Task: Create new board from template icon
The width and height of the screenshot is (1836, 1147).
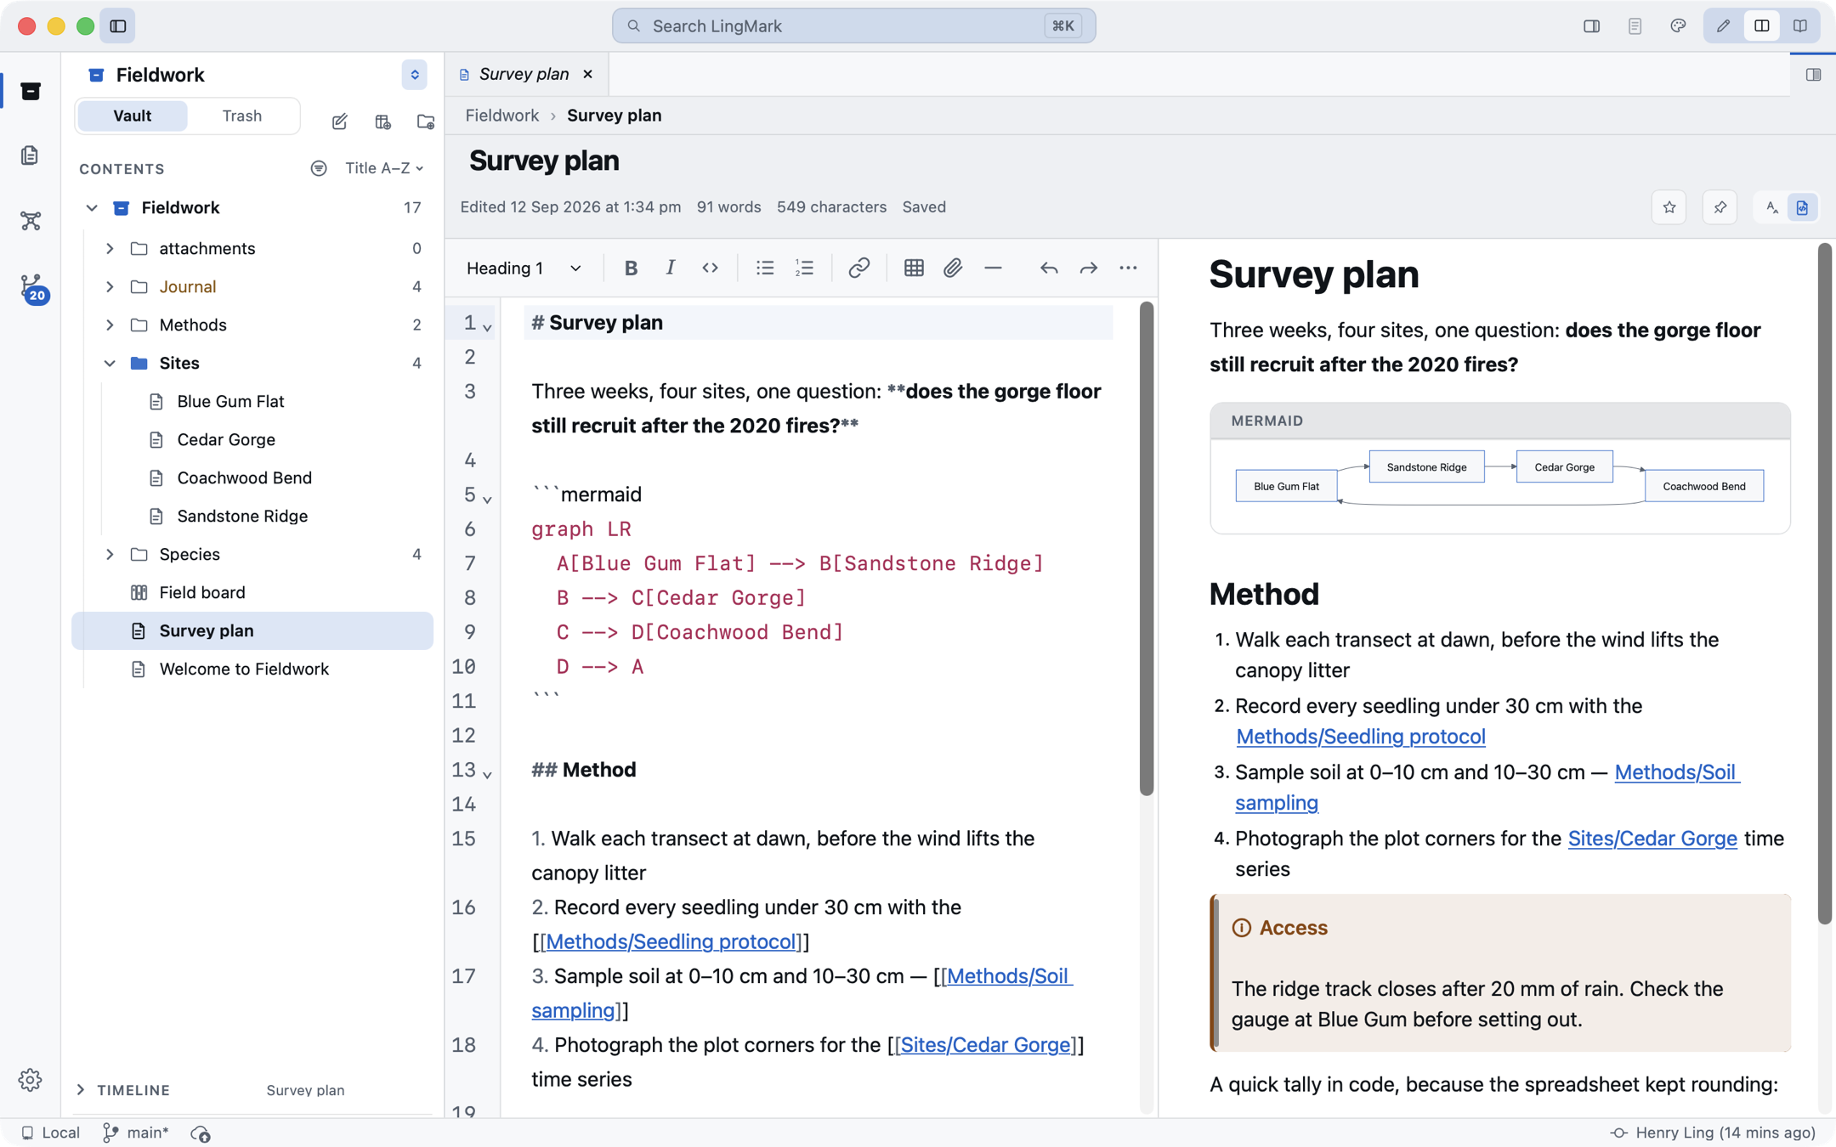Action: (x=382, y=121)
